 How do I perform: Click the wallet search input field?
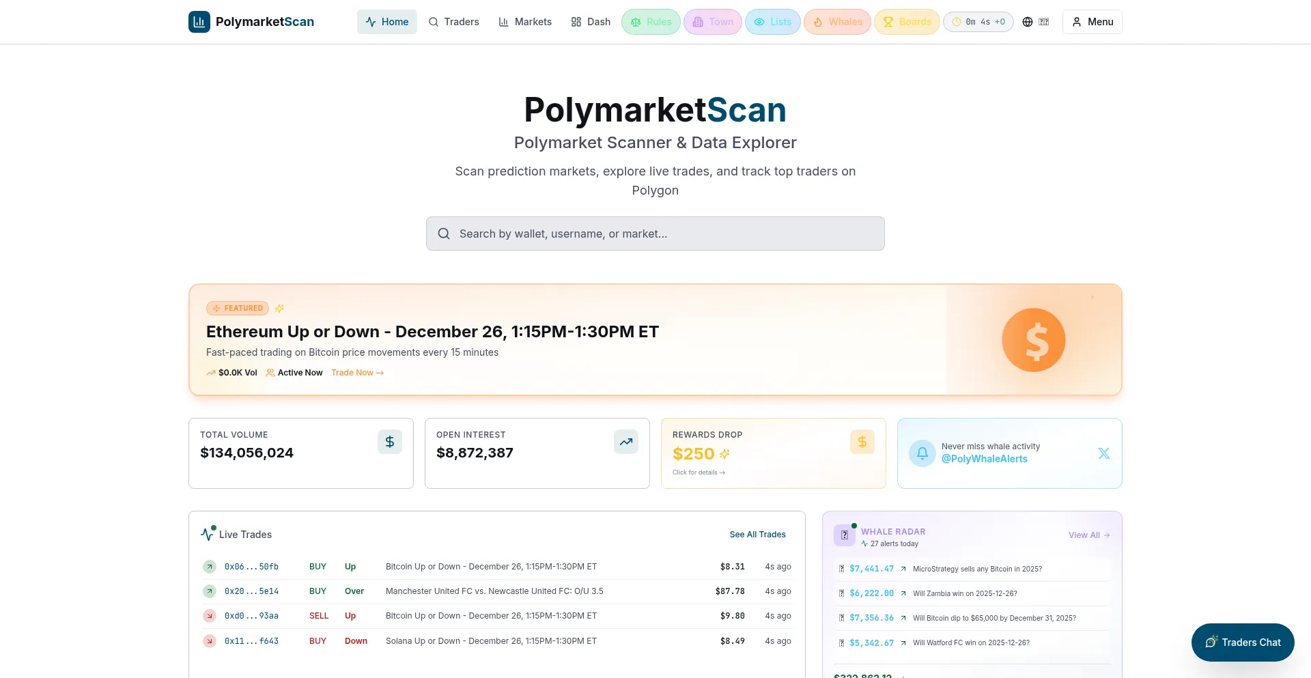point(655,233)
